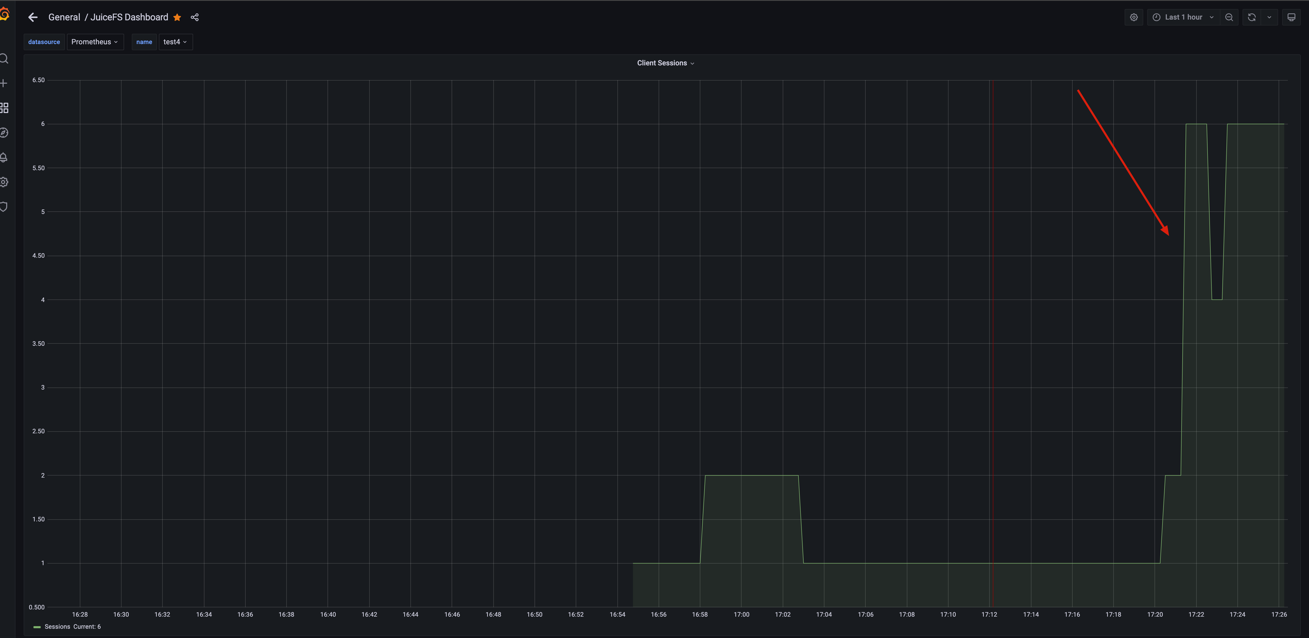The width and height of the screenshot is (1309, 638).
Task: Refresh the dashboard
Action: tap(1252, 17)
